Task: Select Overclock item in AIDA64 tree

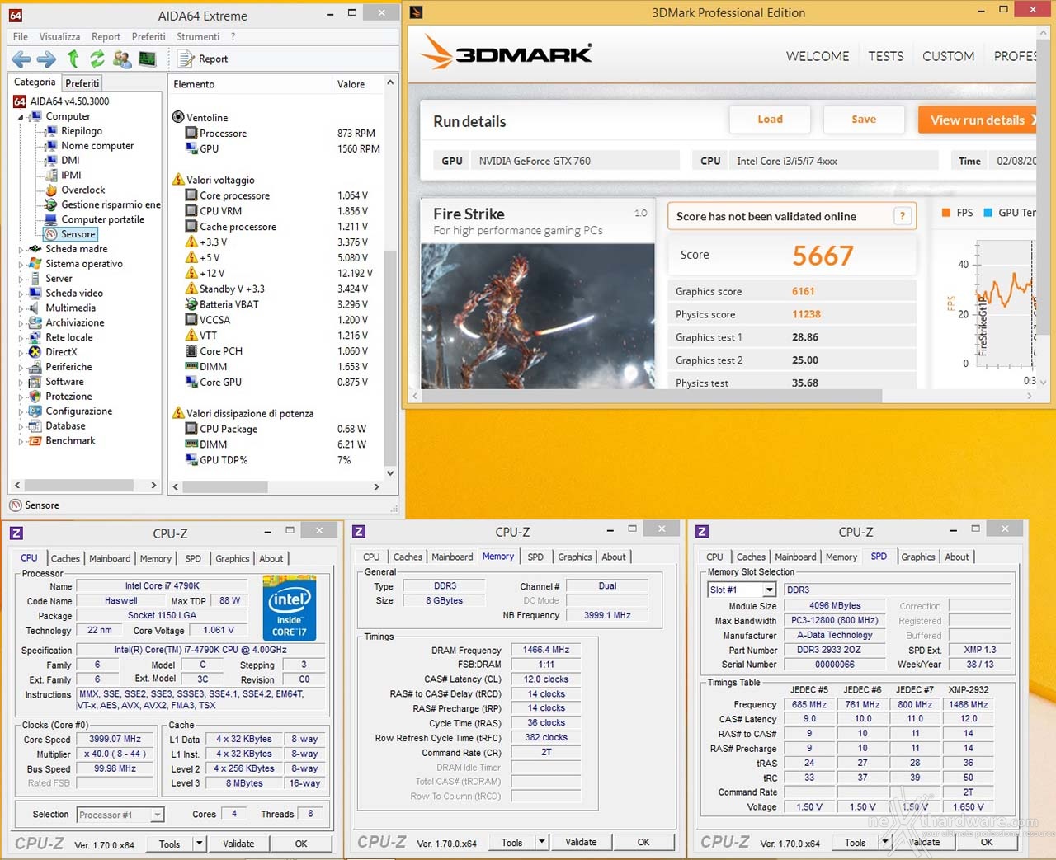Action: point(82,190)
